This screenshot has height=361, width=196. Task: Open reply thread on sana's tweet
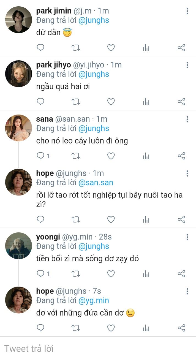[x=41, y=156]
